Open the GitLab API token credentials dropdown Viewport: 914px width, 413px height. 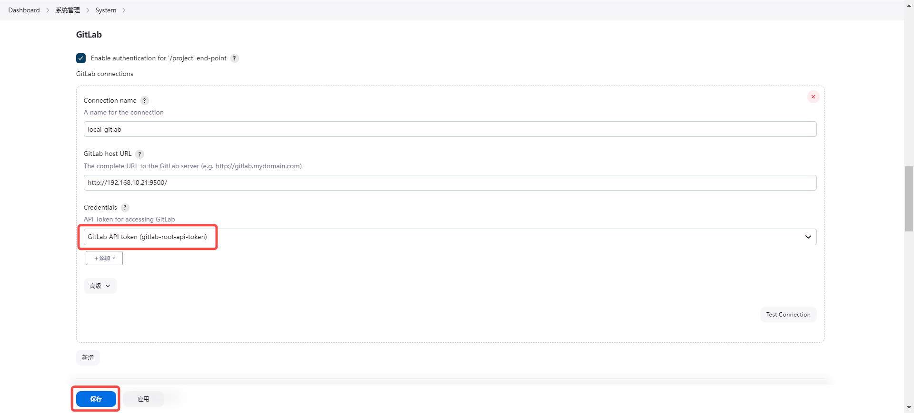click(450, 237)
